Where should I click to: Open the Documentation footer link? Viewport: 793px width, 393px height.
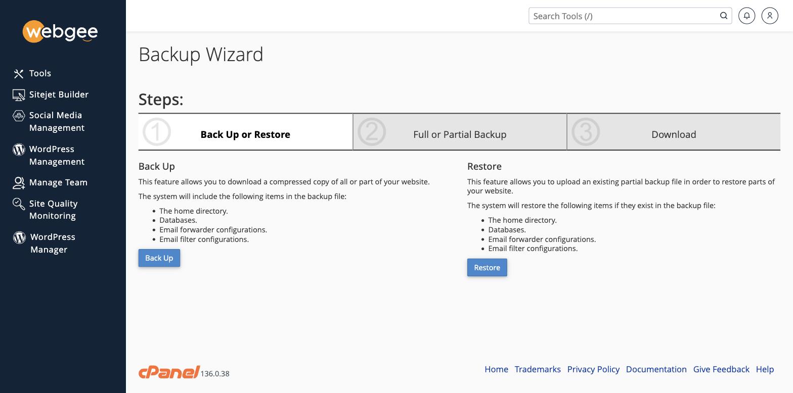[x=656, y=369]
